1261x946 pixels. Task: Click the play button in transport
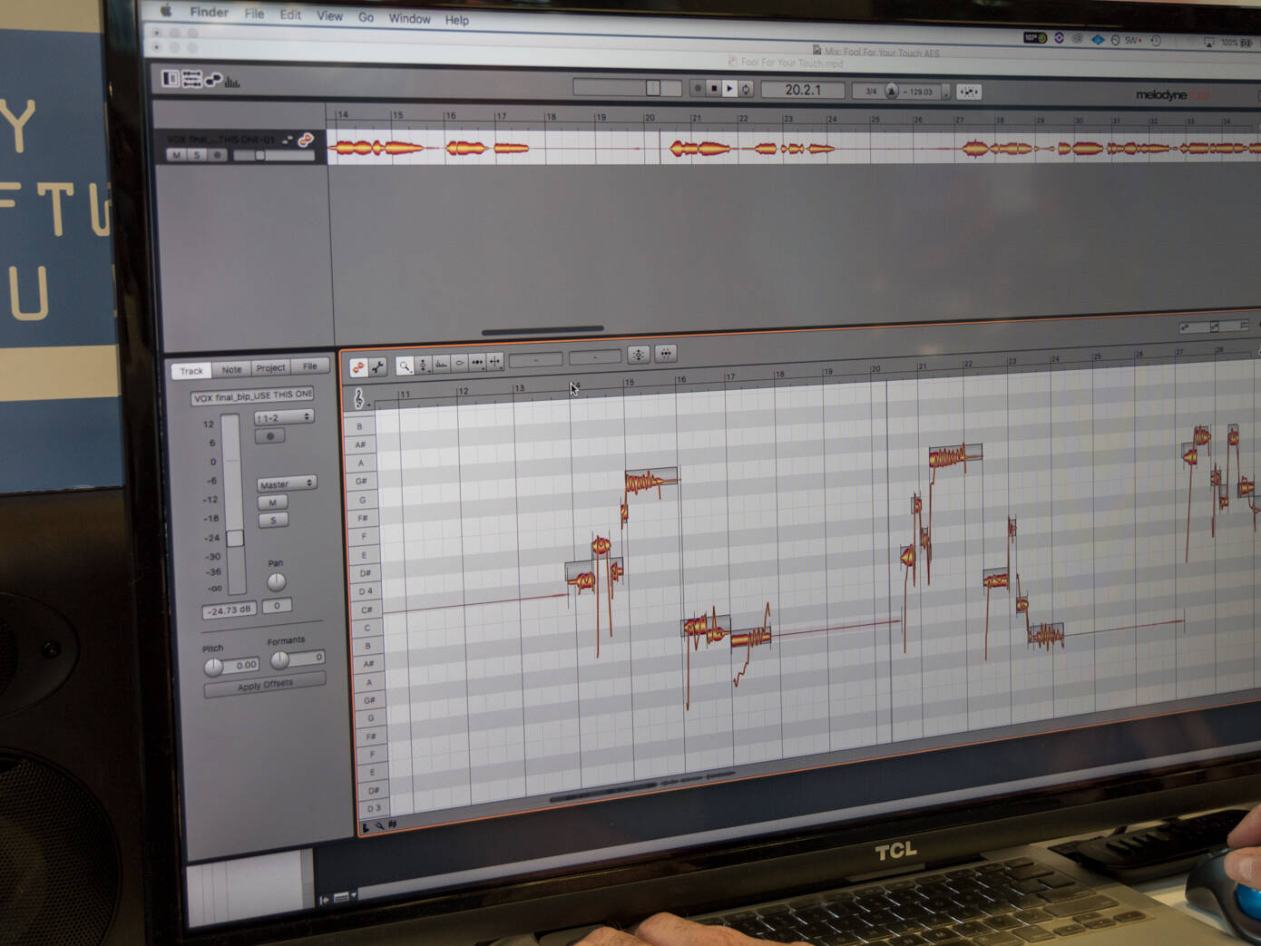pos(729,89)
